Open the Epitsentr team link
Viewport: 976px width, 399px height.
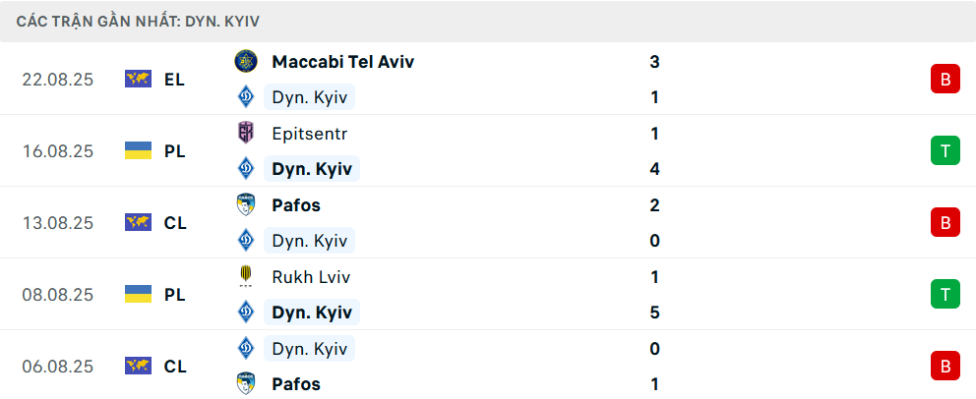coord(309,134)
